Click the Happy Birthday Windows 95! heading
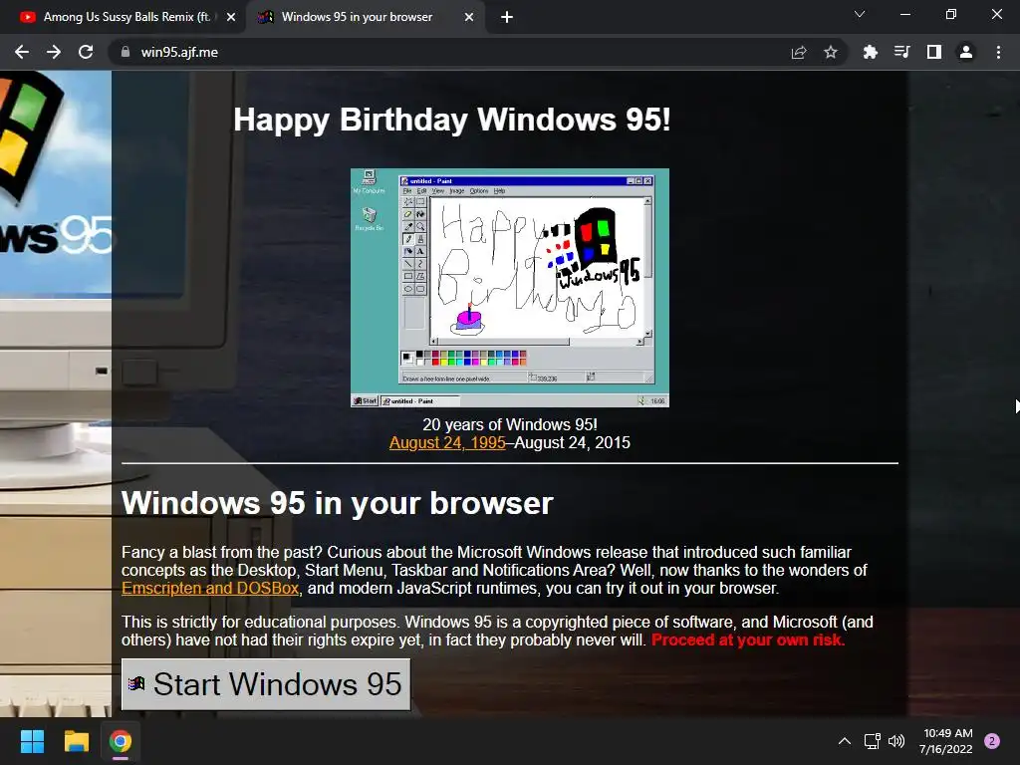This screenshot has width=1020, height=765. click(x=452, y=120)
